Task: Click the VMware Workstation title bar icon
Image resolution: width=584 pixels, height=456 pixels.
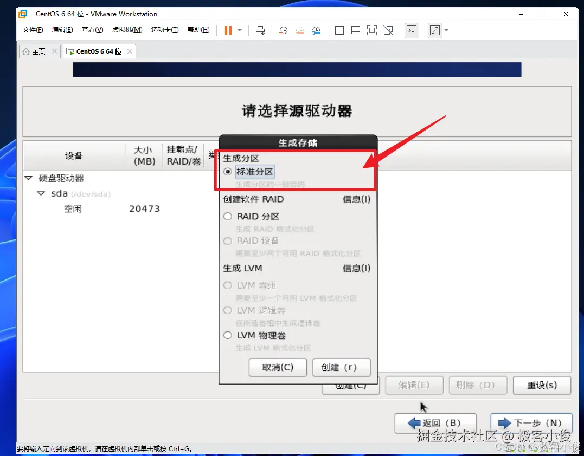Action: [x=23, y=14]
